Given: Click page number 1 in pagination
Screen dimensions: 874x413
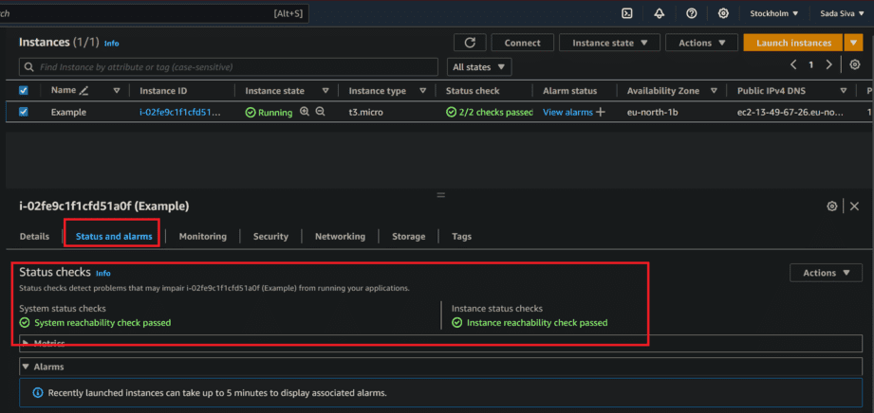Looking at the screenshot, I should tap(811, 65).
